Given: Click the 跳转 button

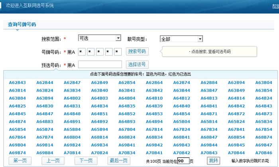Looking at the screenshot, I should pos(214,161).
